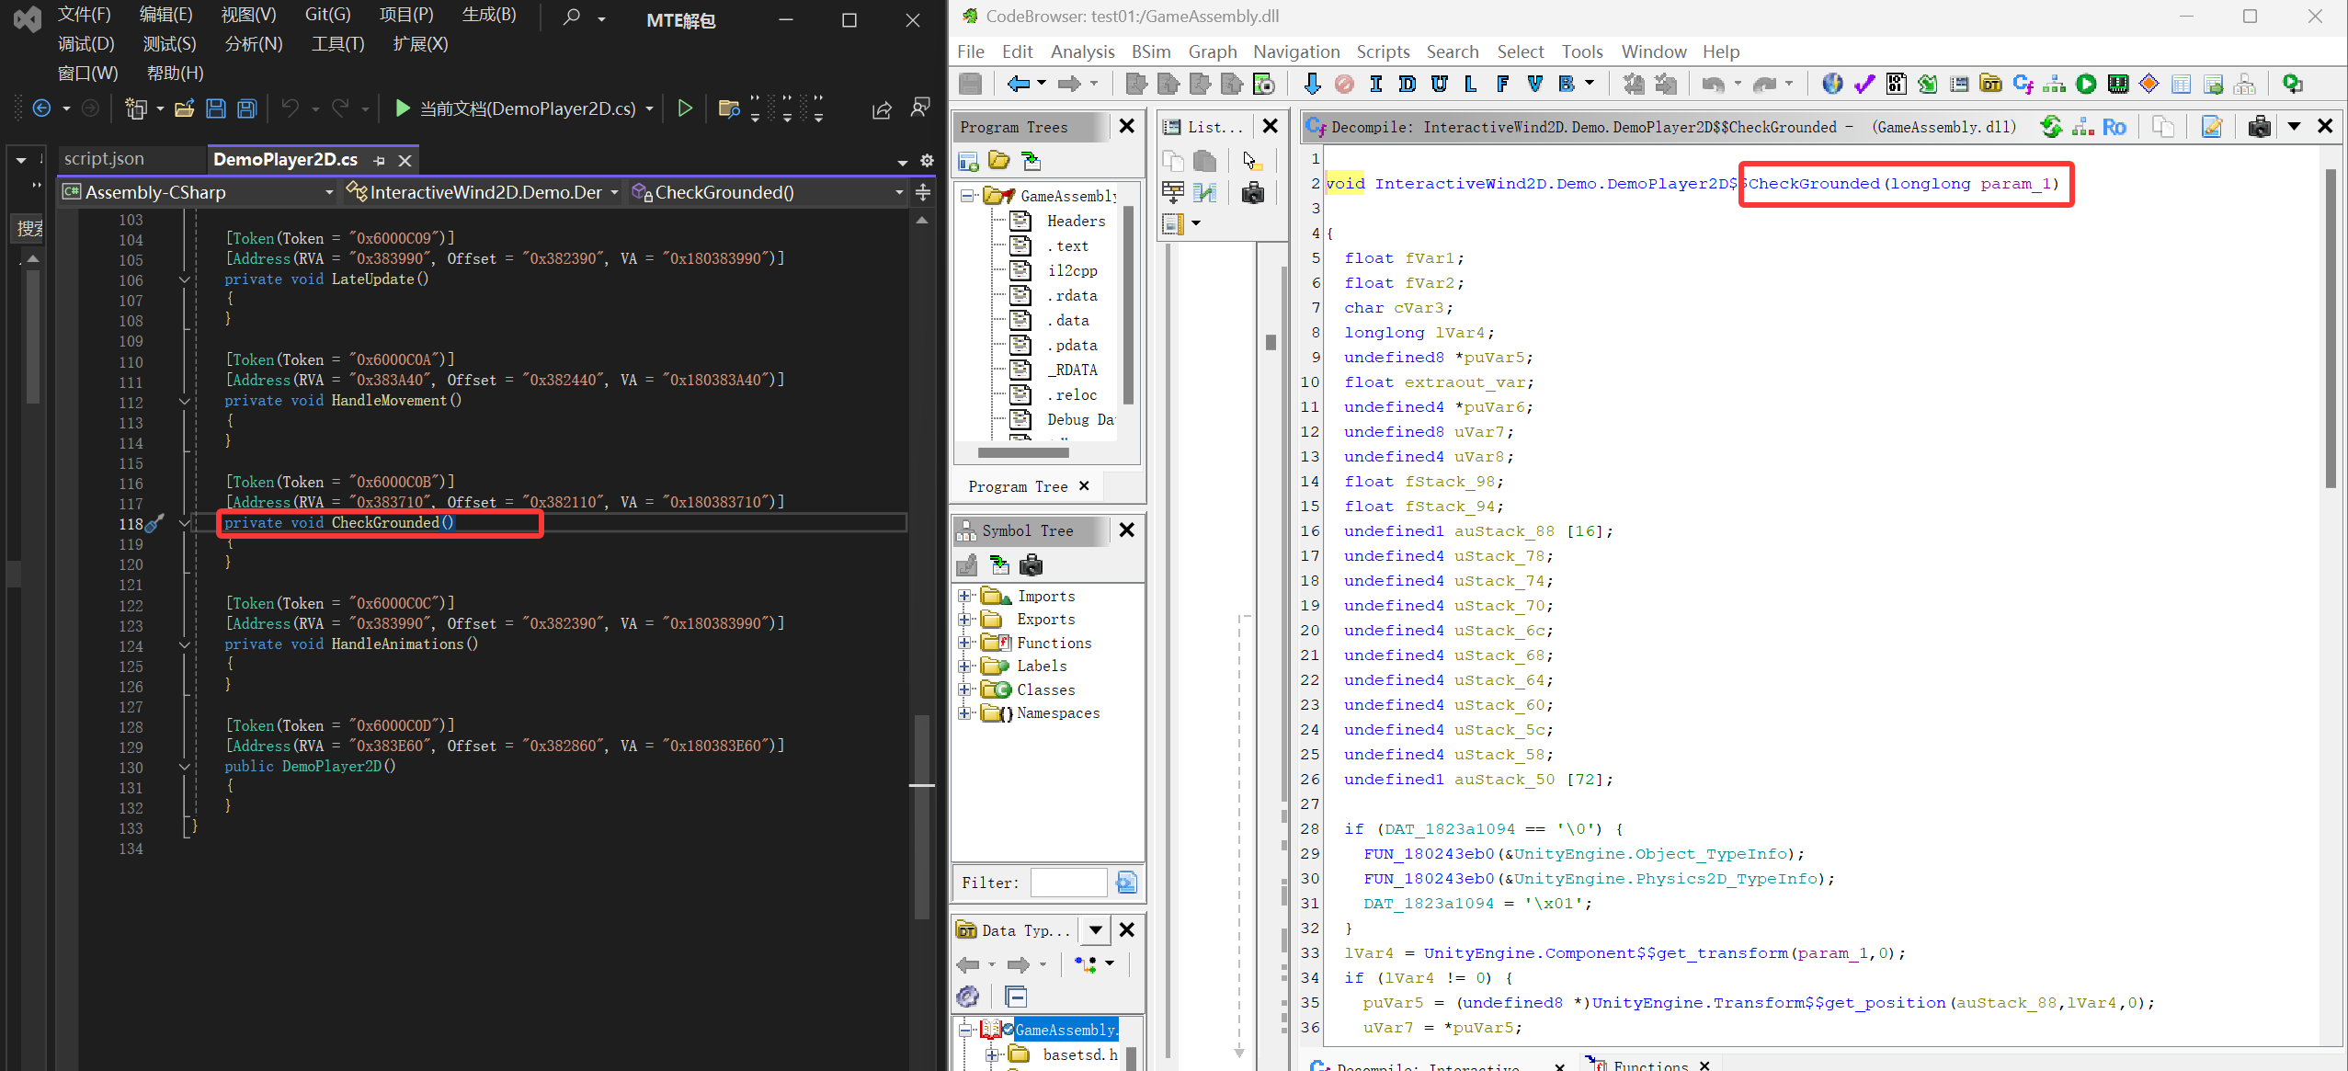Switch to the script.json tab
Viewport: 2348px width, 1071px height.
click(104, 159)
